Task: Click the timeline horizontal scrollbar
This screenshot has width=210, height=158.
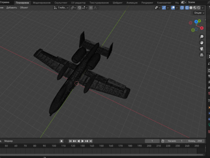Action: point(102,155)
